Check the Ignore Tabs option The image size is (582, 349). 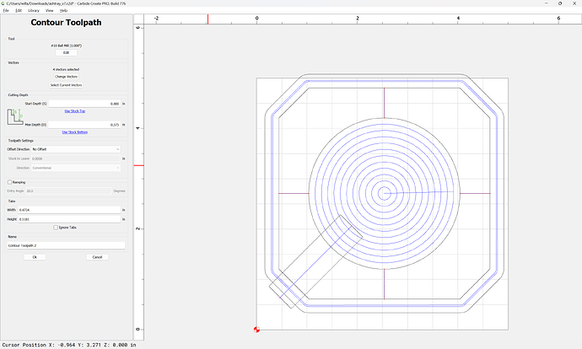click(x=56, y=228)
